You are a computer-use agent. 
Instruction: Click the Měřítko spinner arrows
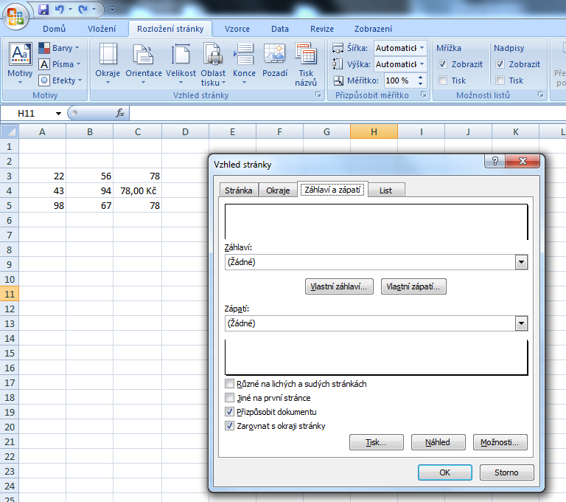tap(421, 80)
